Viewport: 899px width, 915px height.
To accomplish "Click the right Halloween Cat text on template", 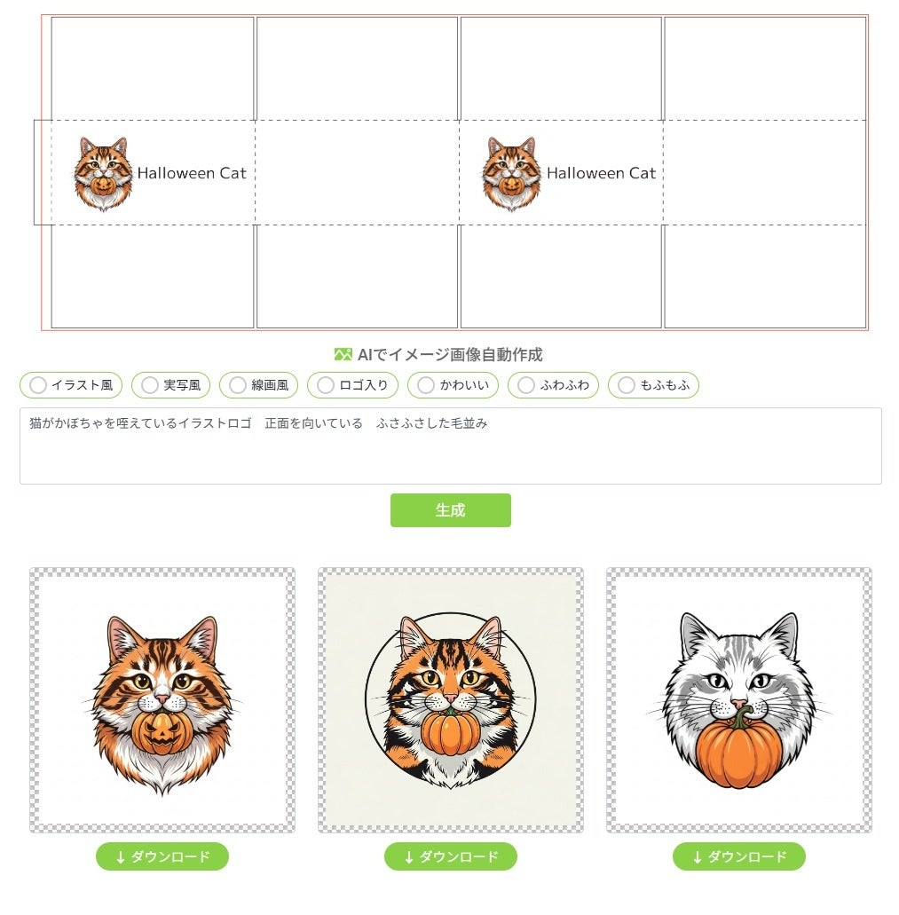I will (601, 173).
